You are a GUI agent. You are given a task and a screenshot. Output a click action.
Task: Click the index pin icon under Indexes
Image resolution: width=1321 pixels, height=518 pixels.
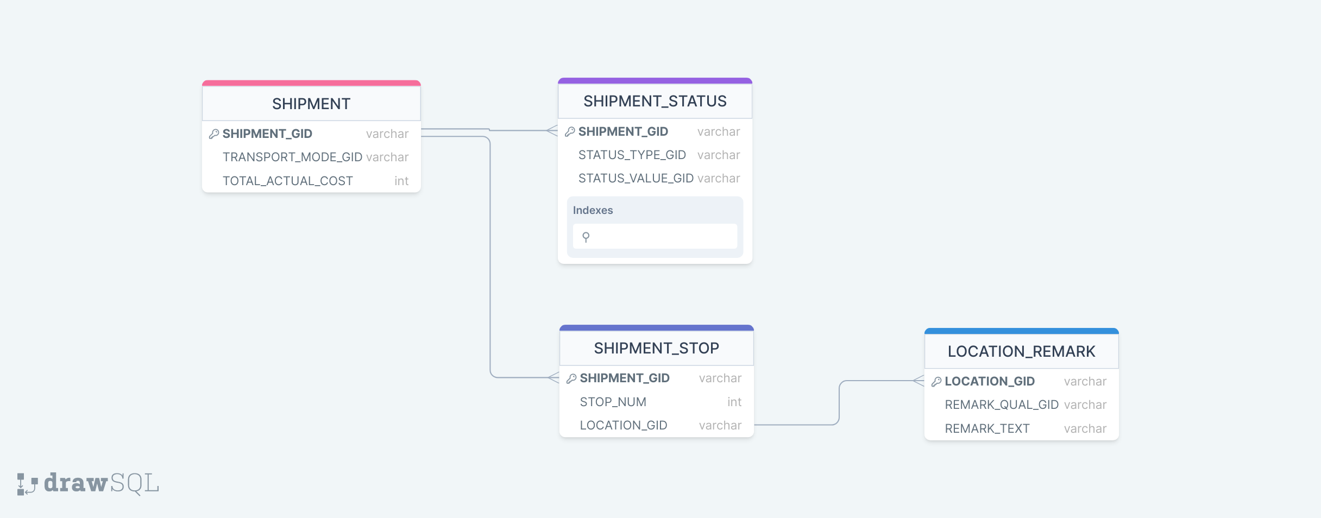tap(586, 237)
